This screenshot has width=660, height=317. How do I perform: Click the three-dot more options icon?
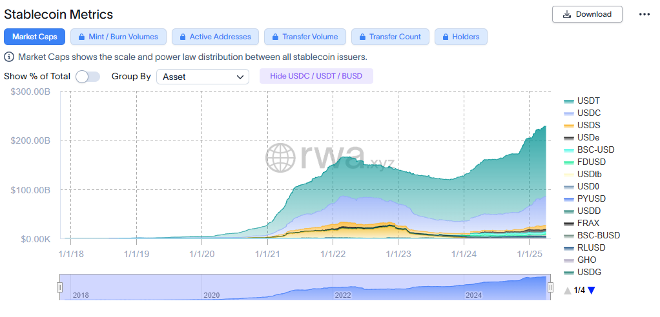pos(644,14)
